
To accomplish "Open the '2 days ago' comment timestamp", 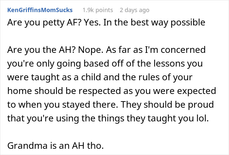I will [x=134, y=10].
